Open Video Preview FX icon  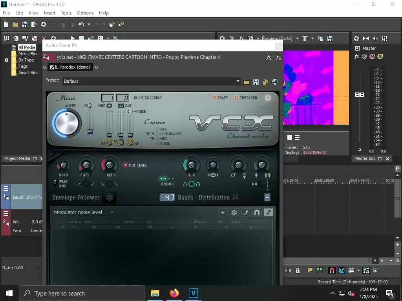point(241,38)
